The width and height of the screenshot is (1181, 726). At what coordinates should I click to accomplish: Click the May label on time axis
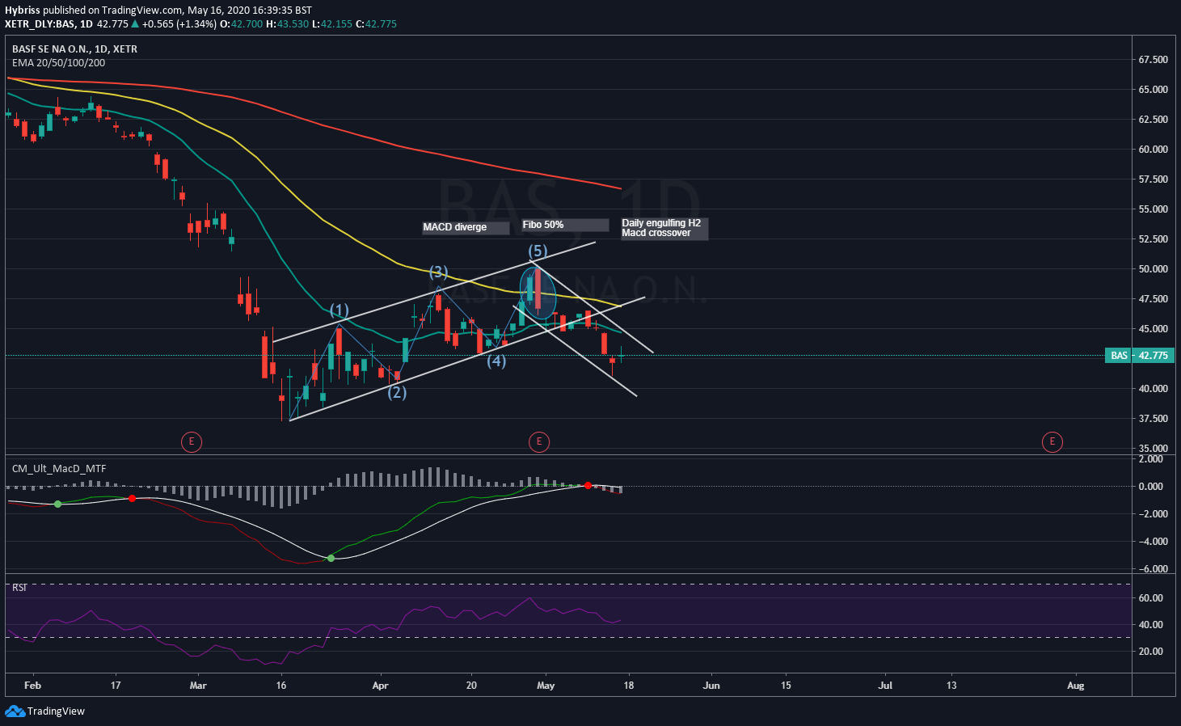[x=546, y=686]
